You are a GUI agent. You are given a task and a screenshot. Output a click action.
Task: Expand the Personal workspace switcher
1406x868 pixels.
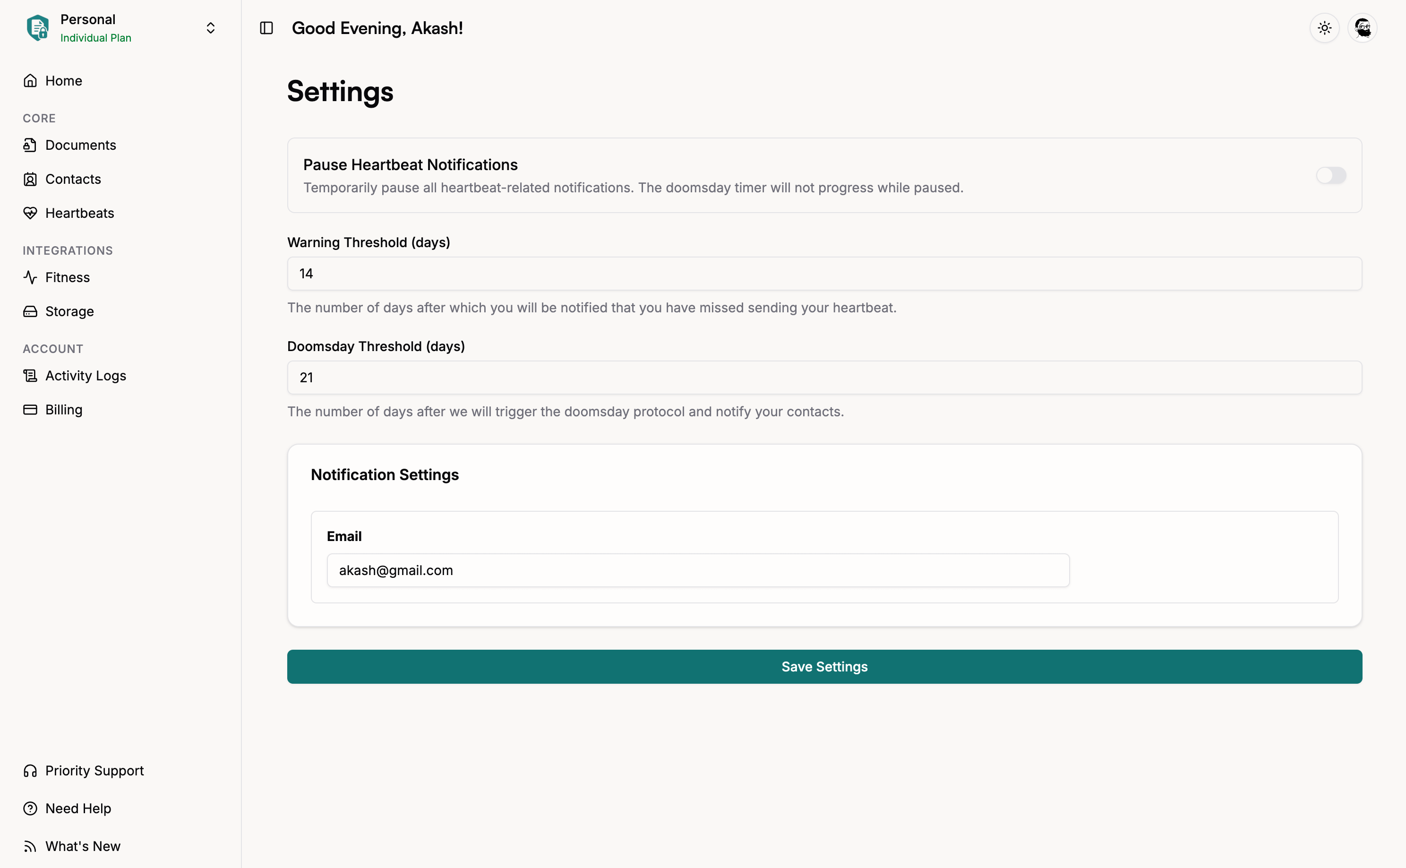211,28
